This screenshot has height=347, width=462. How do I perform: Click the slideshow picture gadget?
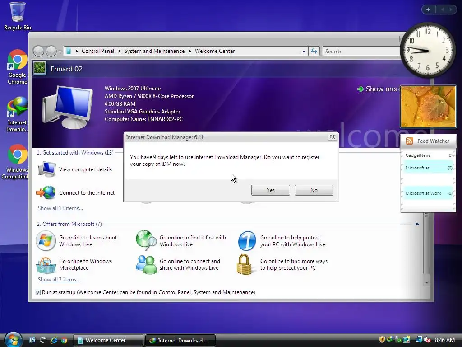[x=428, y=107]
